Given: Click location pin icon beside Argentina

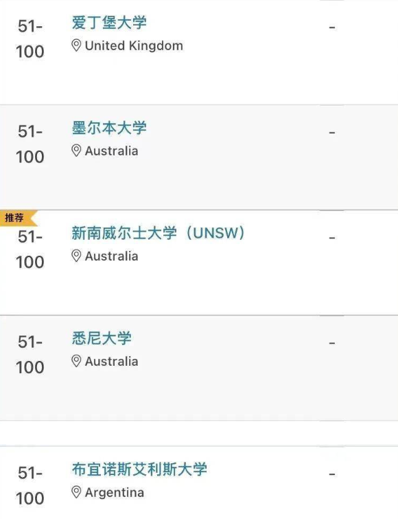Looking at the screenshot, I should coord(76,492).
